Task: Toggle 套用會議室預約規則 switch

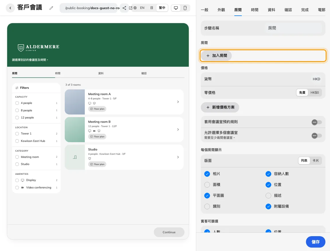Action: 317,122
